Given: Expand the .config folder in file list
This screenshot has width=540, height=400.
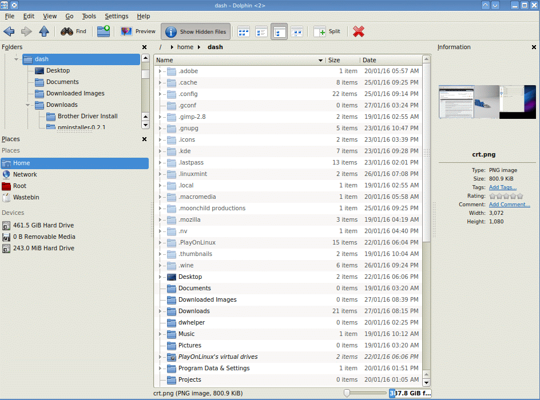Looking at the screenshot, I should tap(160, 94).
